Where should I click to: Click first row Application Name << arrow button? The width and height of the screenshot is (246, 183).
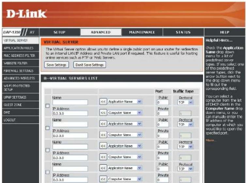pyautogui.click(x=103, y=102)
